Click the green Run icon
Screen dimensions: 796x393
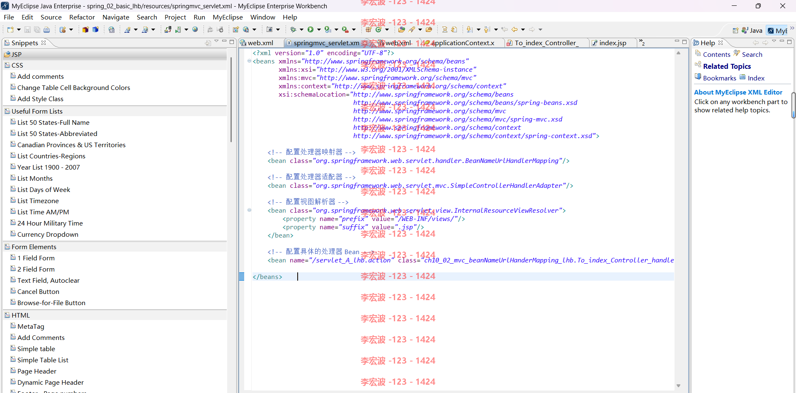click(x=311, y=29)
